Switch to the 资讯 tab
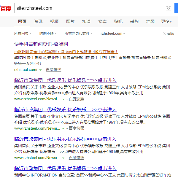178x178 pixels. [38, 21]
